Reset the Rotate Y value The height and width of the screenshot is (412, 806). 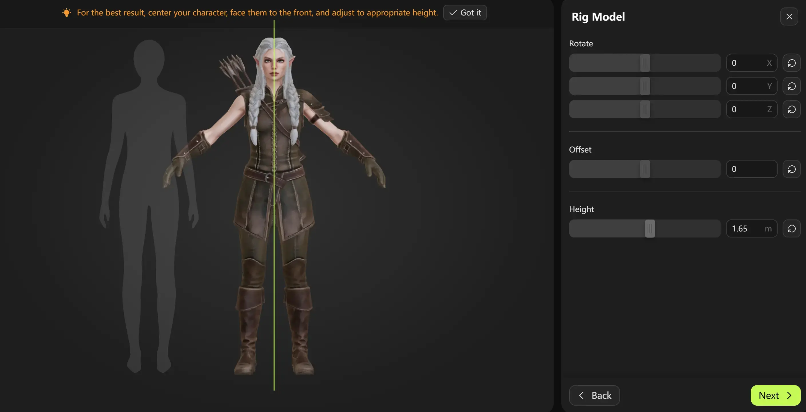click(792, 86)
